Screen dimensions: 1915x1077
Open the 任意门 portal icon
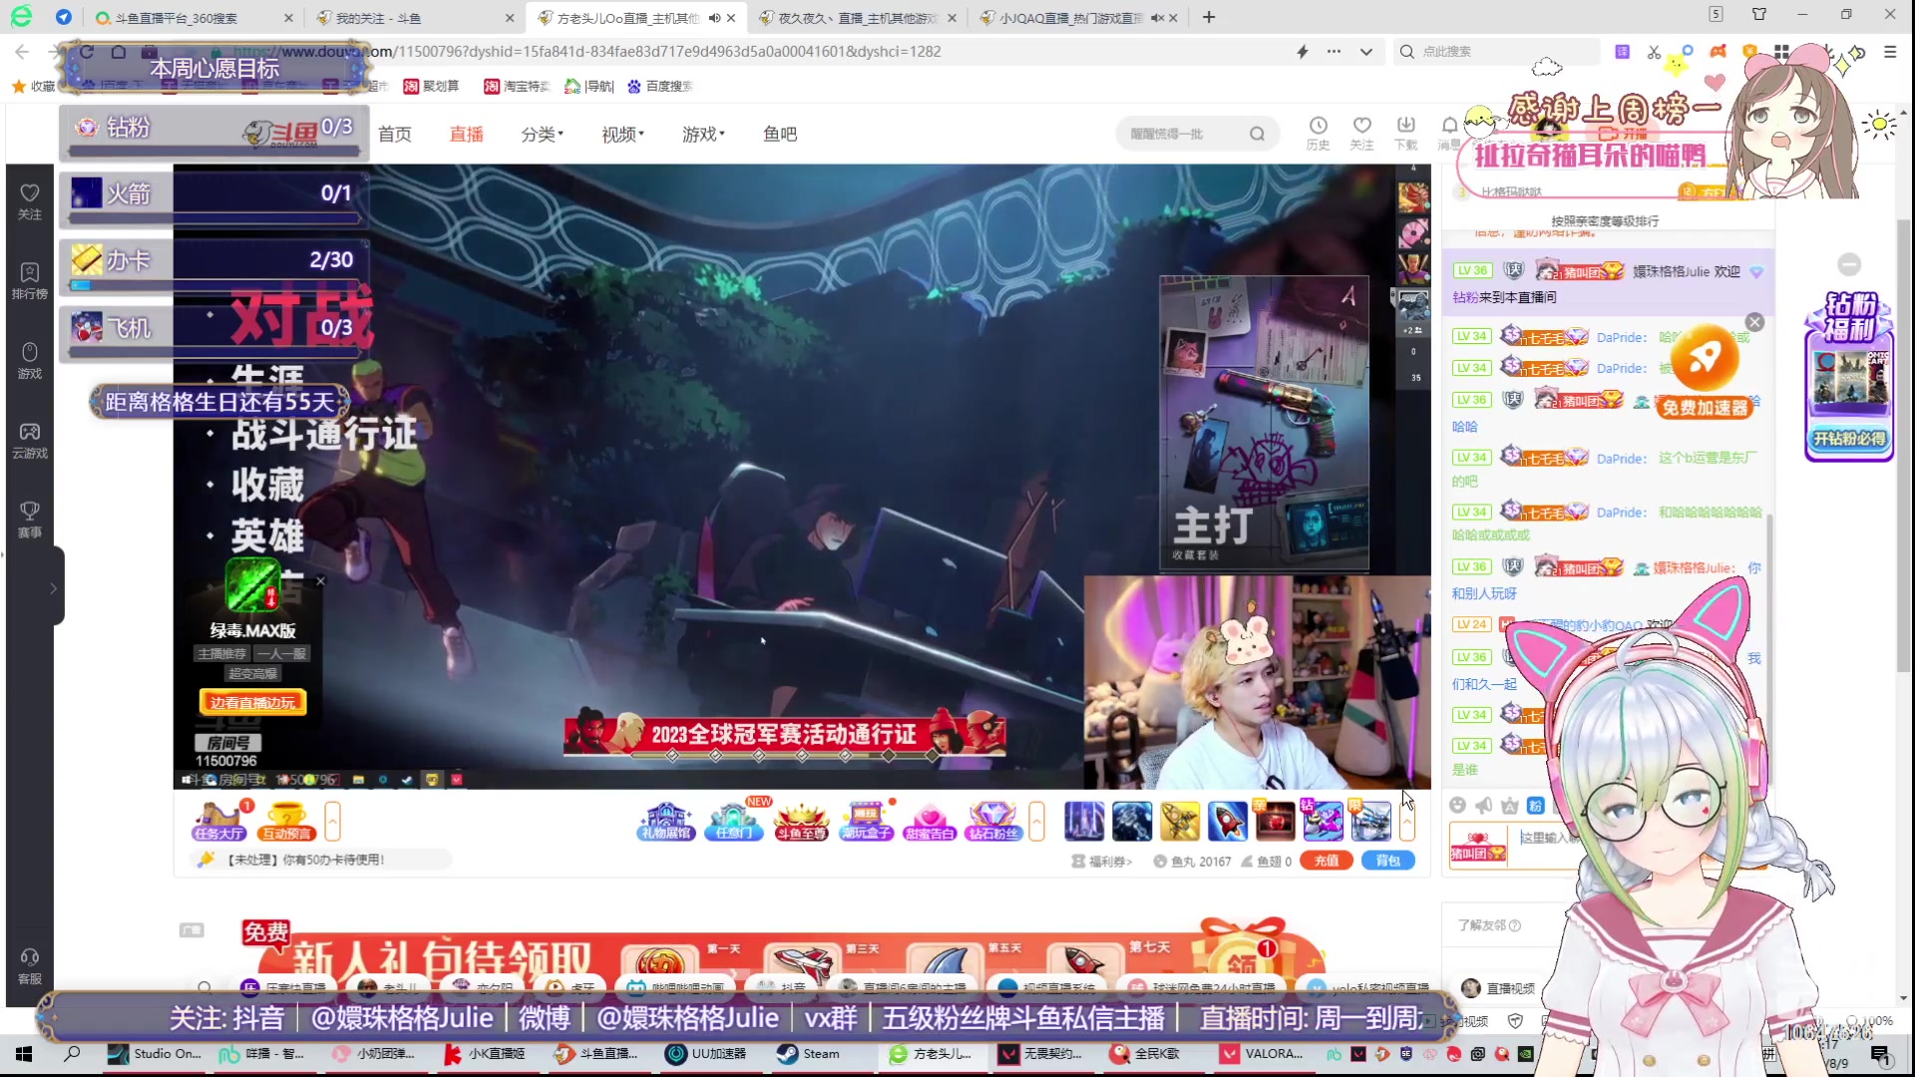(734, 822)
